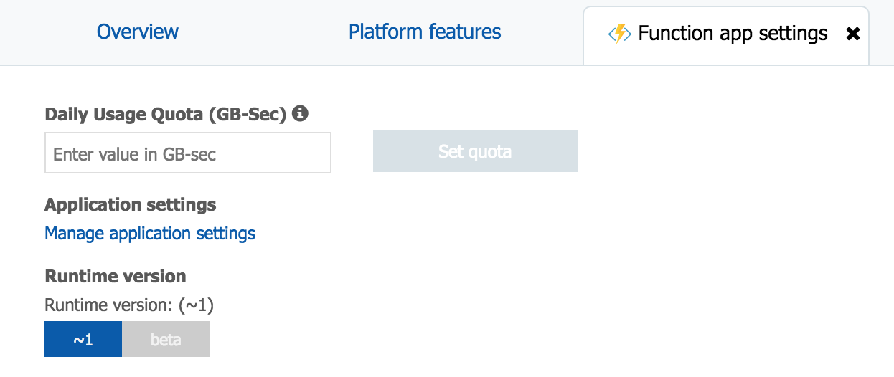Focus the daily quota text box
The width and height of the screenshot is (894, 377).
(188, 153)
